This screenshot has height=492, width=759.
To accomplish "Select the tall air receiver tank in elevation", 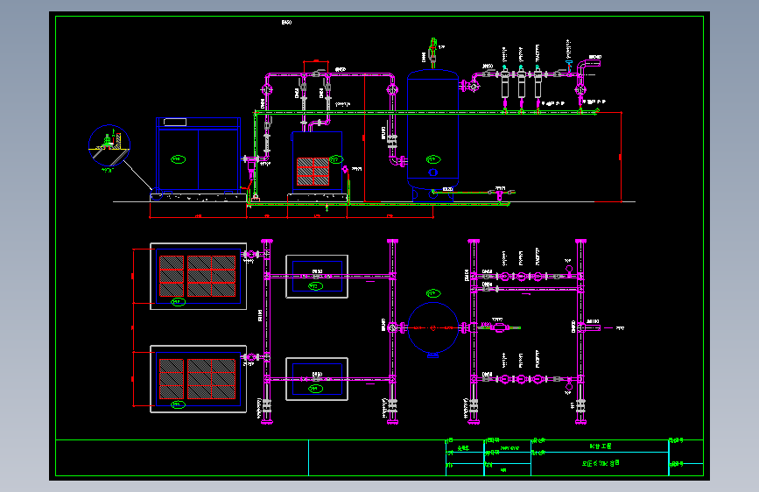I will coord(432,130).
